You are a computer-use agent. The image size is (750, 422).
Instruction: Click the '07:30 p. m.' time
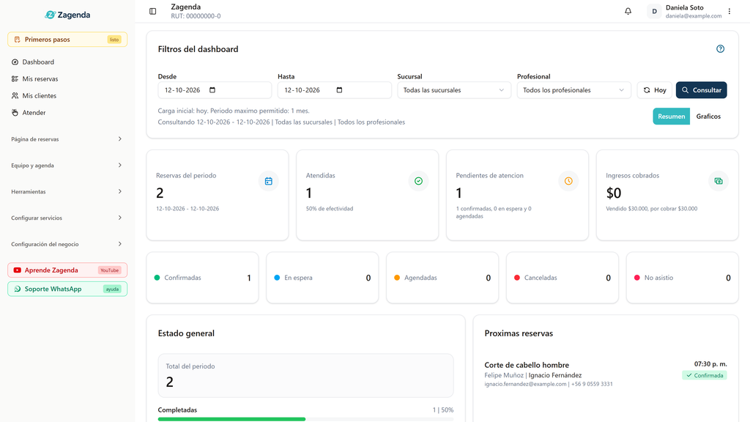point(710,364)
